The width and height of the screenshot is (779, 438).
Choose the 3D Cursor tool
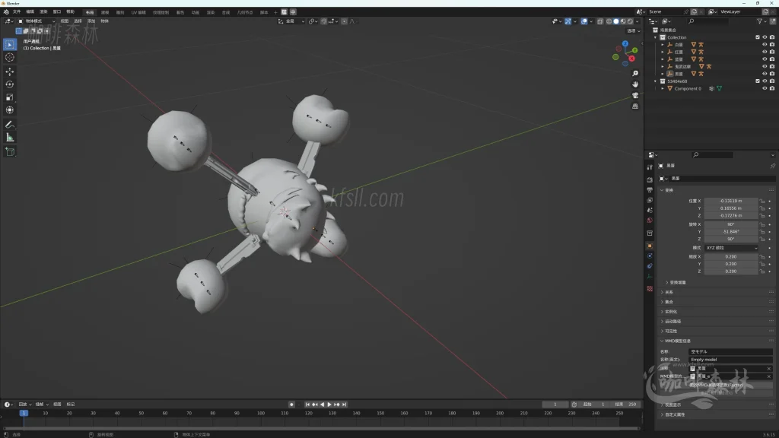click(10, 57)
